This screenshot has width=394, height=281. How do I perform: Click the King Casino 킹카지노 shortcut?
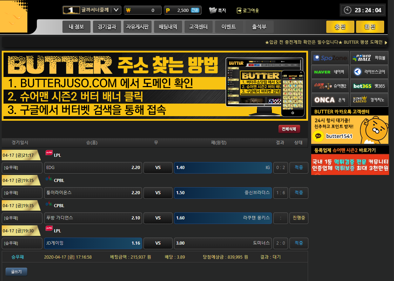pos(369,100)
